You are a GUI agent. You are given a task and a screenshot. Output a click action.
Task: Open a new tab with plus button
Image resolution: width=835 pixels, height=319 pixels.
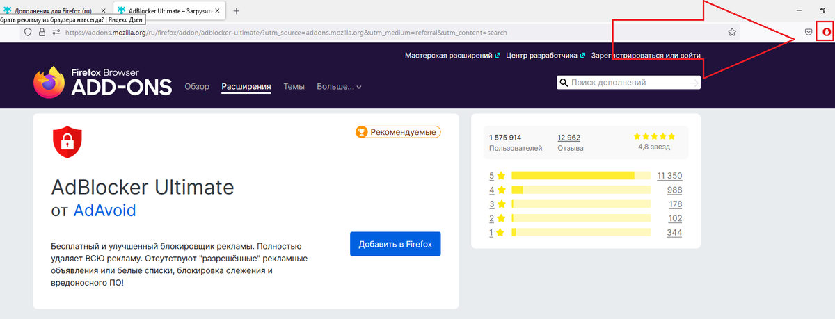tap(236, 11)
